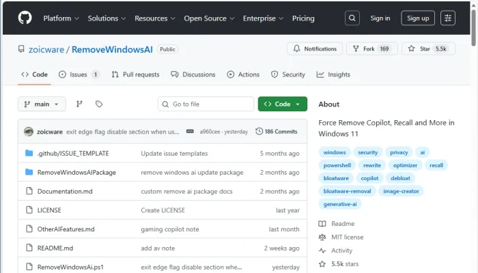
Task: Expand the Resources menu
Action: point(155,18)
